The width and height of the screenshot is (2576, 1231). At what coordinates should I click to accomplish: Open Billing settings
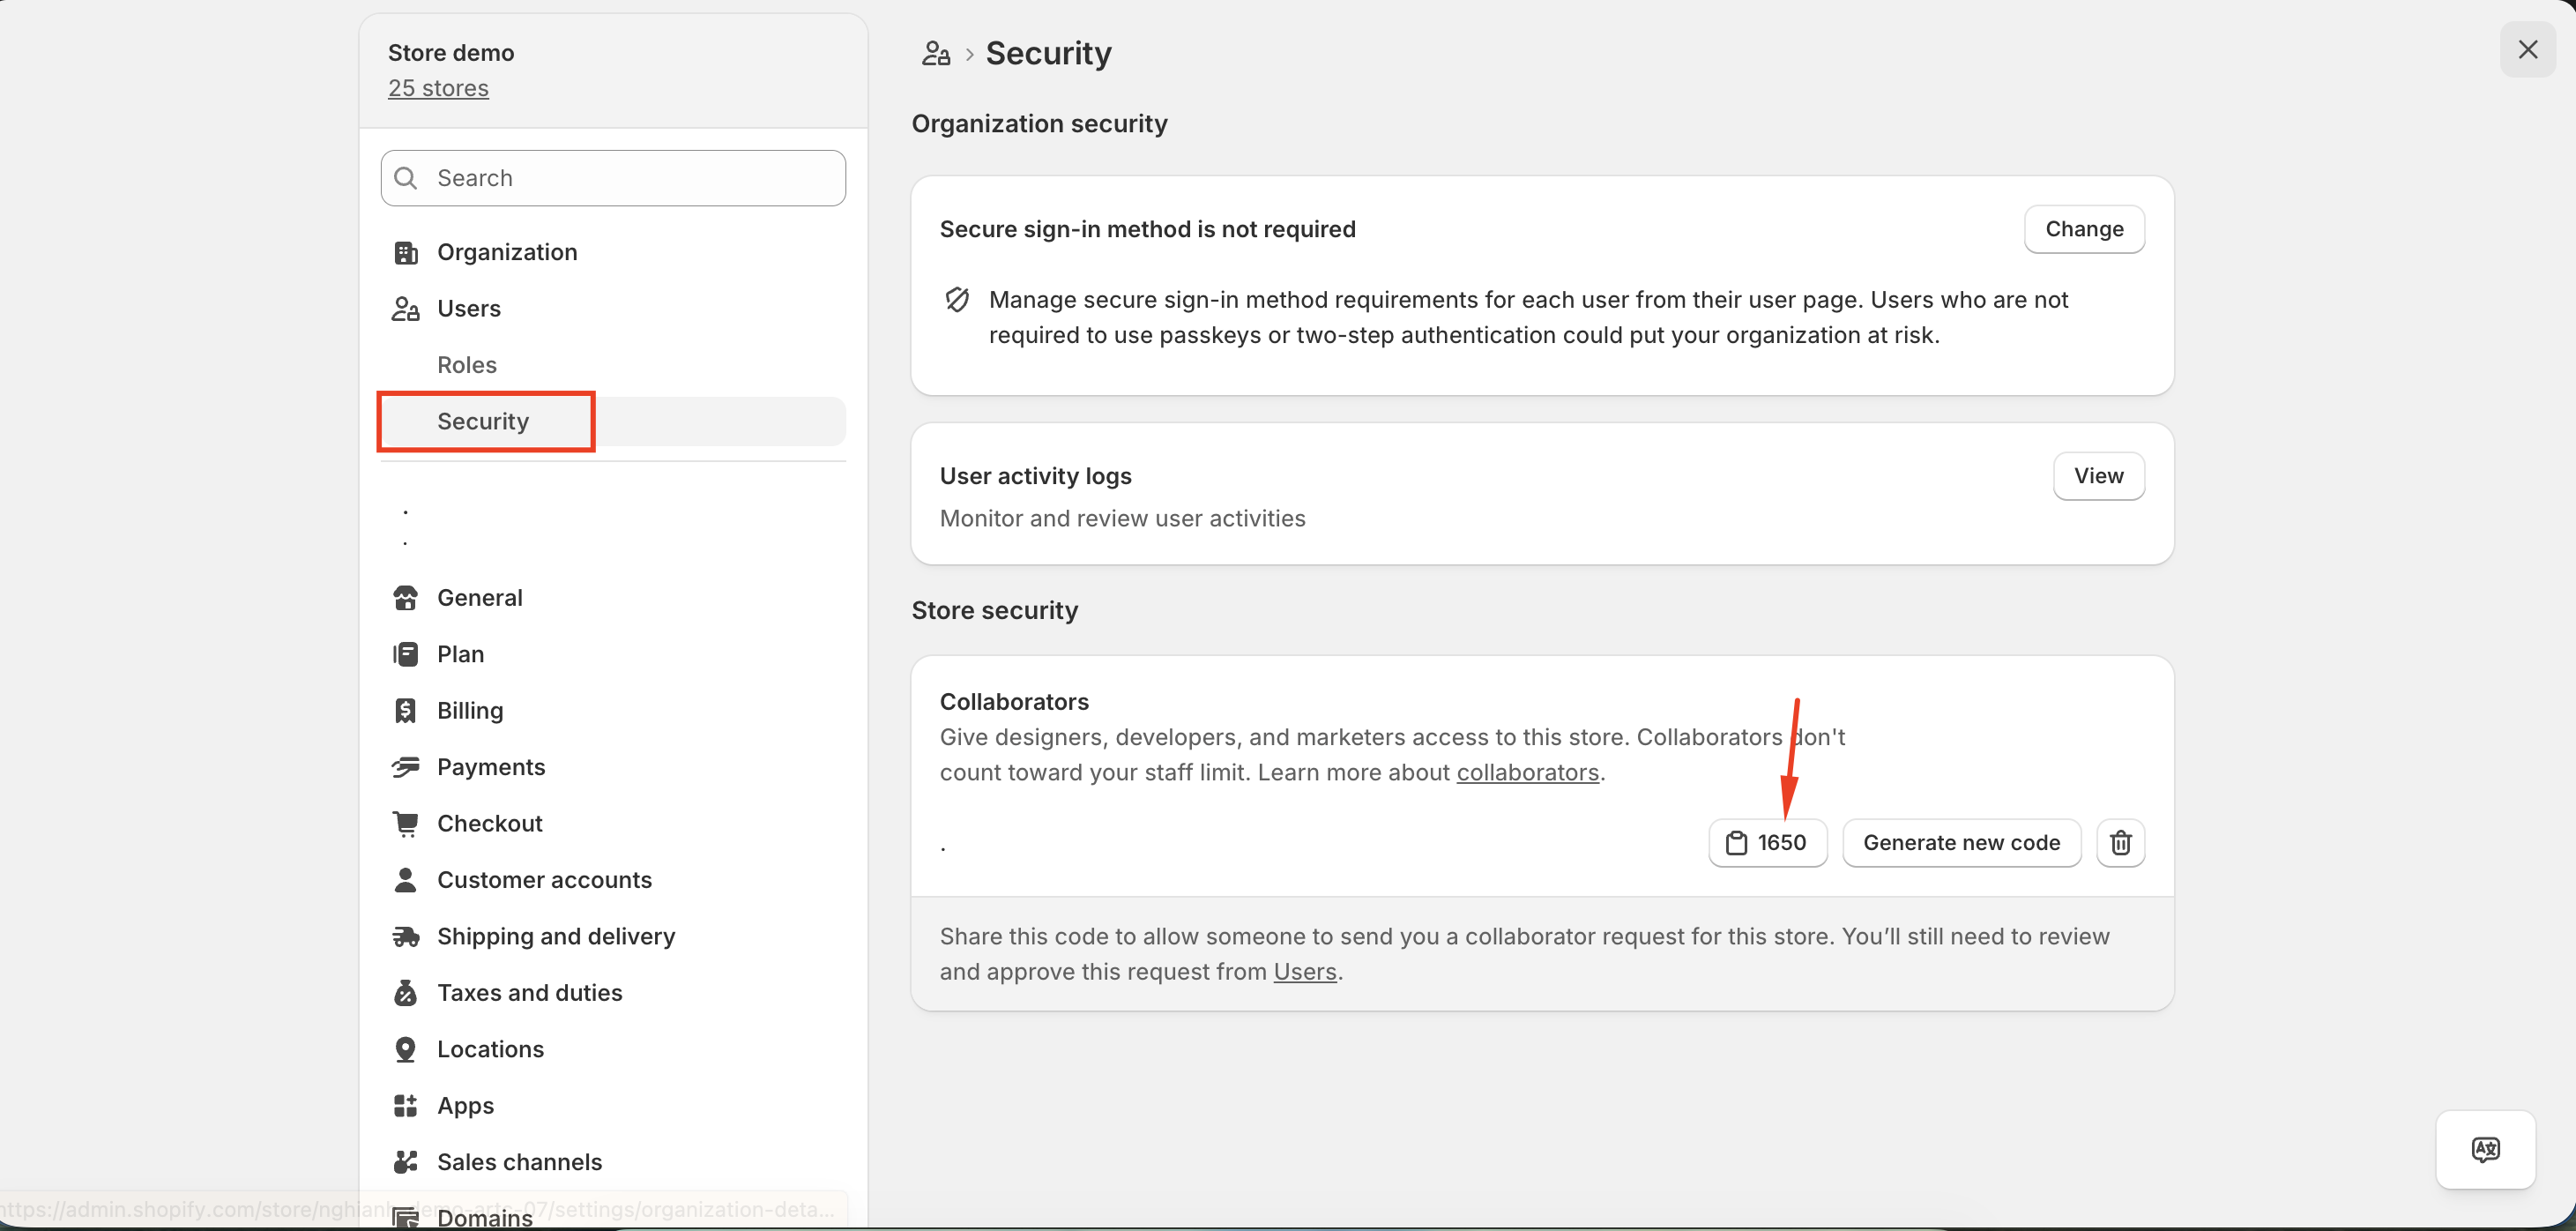[613, 711]
